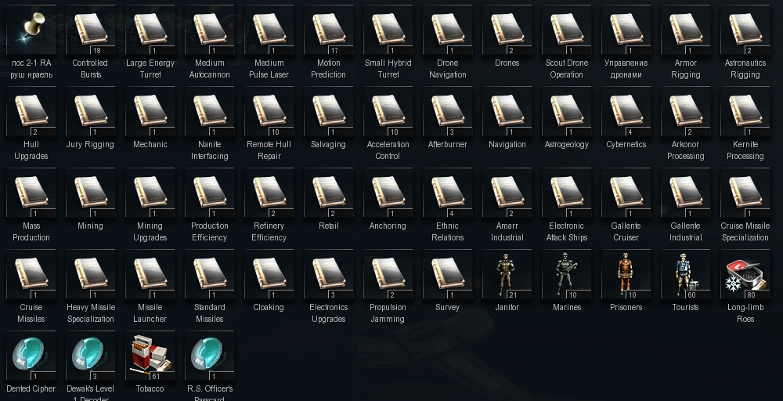The image size is (783, 401).
Task: Select the Janitor item stack
Action: 507,273
